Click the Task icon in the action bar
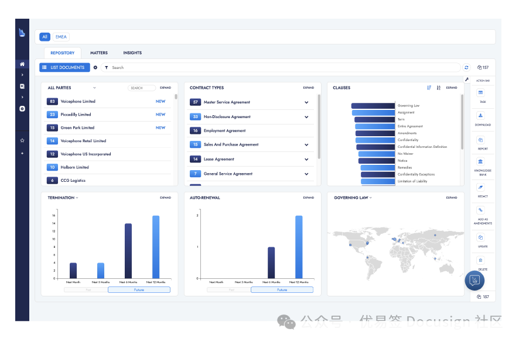 pos(480,92)
